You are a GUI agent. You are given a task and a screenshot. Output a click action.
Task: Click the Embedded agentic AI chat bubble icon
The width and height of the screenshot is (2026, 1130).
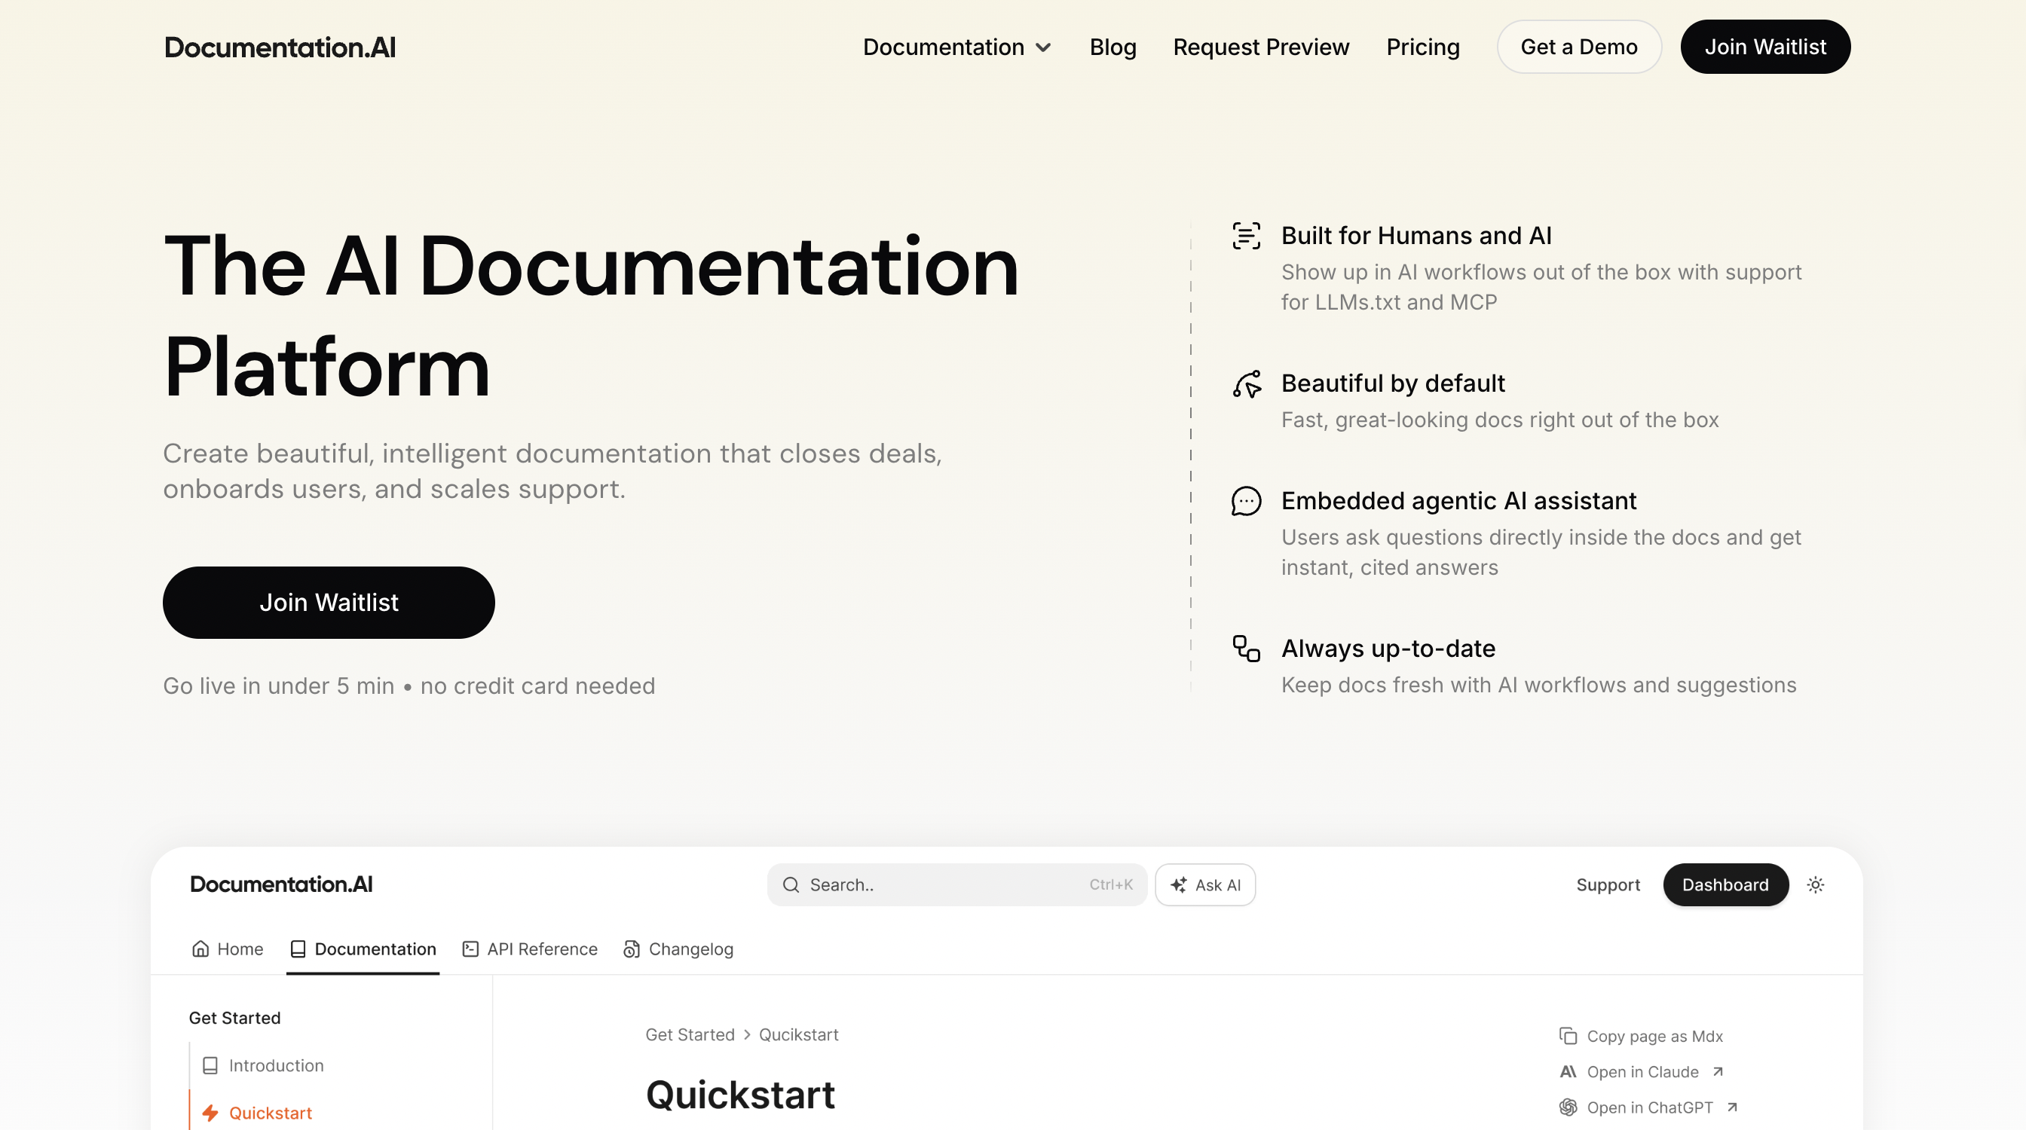(x=1246, y=502)
